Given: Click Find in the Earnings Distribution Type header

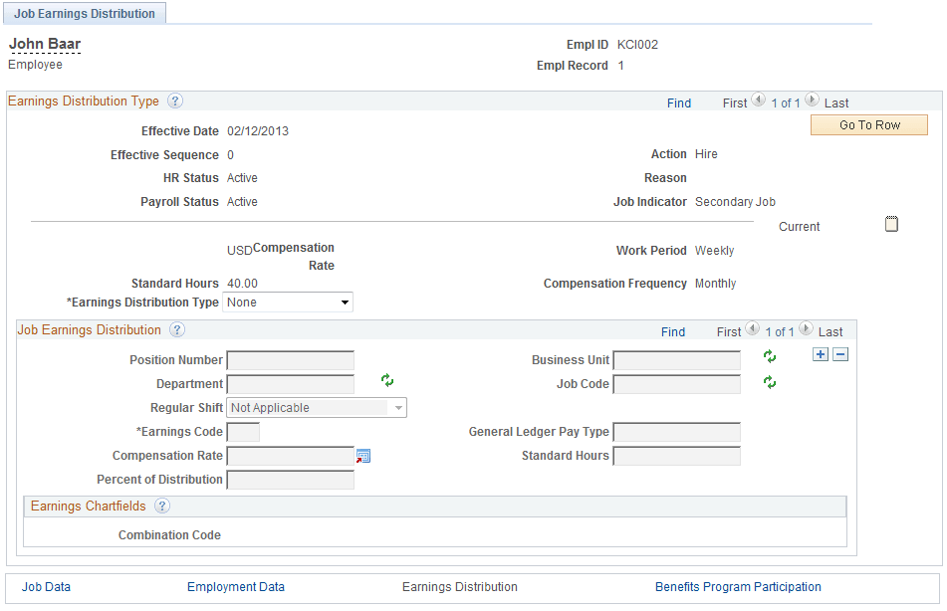Looking at the screenshot, I should coord(678,102).
